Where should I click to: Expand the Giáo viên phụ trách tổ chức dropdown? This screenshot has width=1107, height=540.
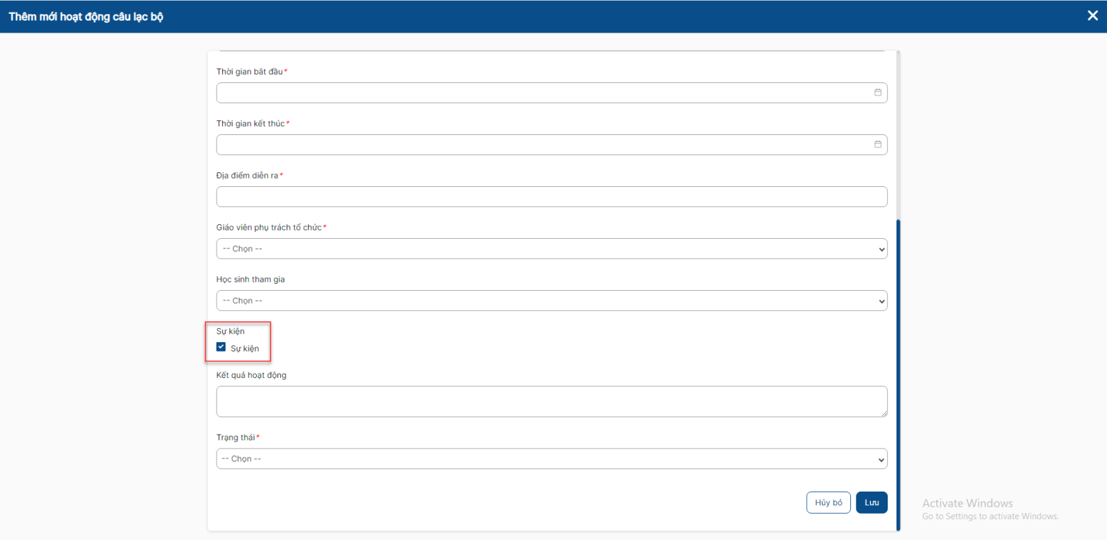tap(551, 249)
